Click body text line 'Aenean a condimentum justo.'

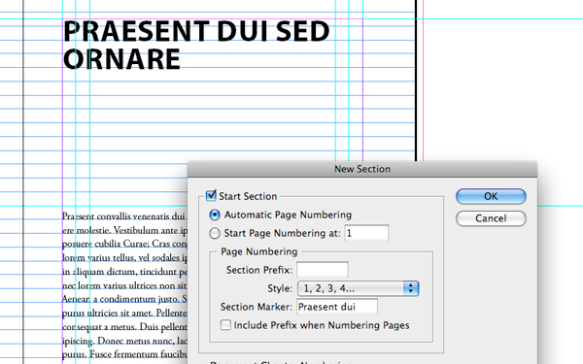[x=124, y=299]
